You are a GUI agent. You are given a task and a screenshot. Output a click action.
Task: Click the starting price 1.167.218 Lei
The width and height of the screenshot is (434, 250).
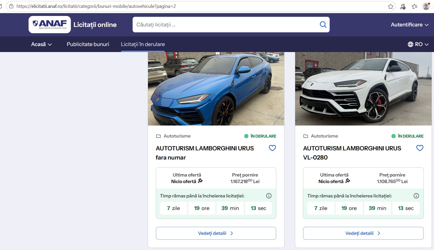[x=245, y=181]
